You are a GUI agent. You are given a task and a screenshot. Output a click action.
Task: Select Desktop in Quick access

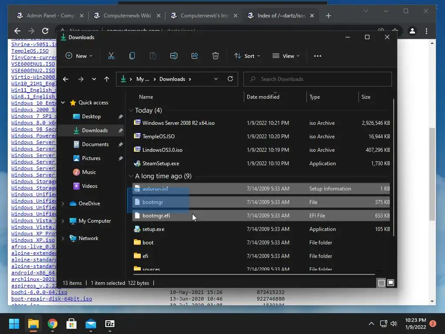91,117
